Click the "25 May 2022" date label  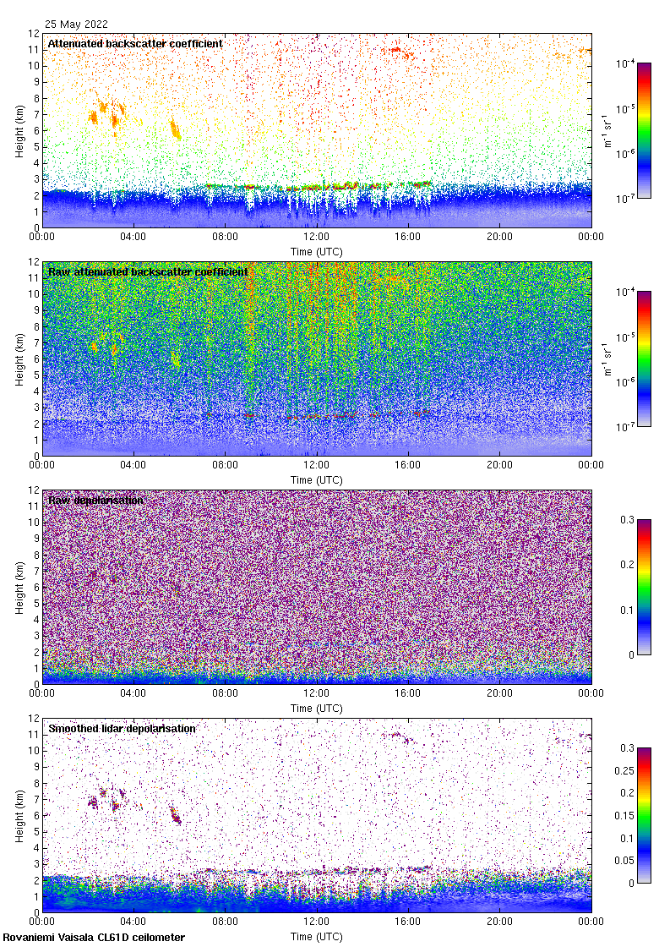[x=76, y=25]
